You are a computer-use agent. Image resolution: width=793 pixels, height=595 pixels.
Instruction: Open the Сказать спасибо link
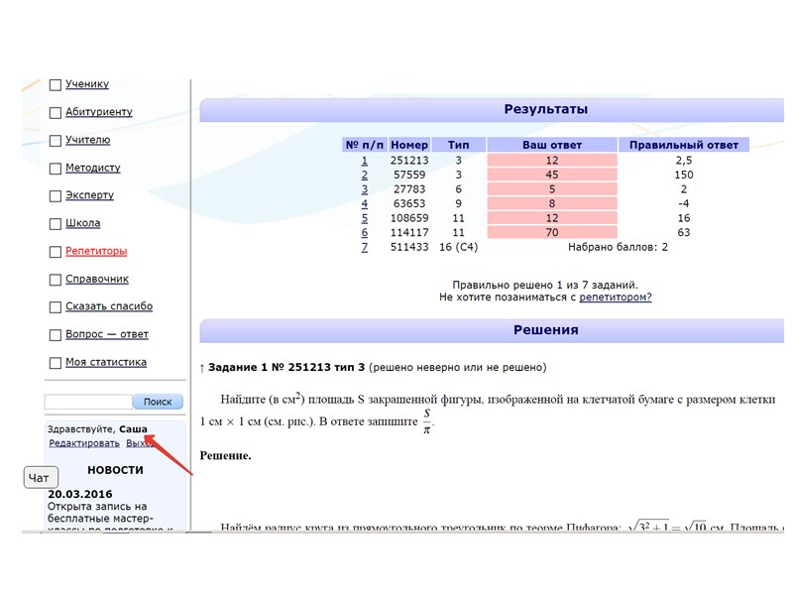pyautogui.click(x=109, y=306)
